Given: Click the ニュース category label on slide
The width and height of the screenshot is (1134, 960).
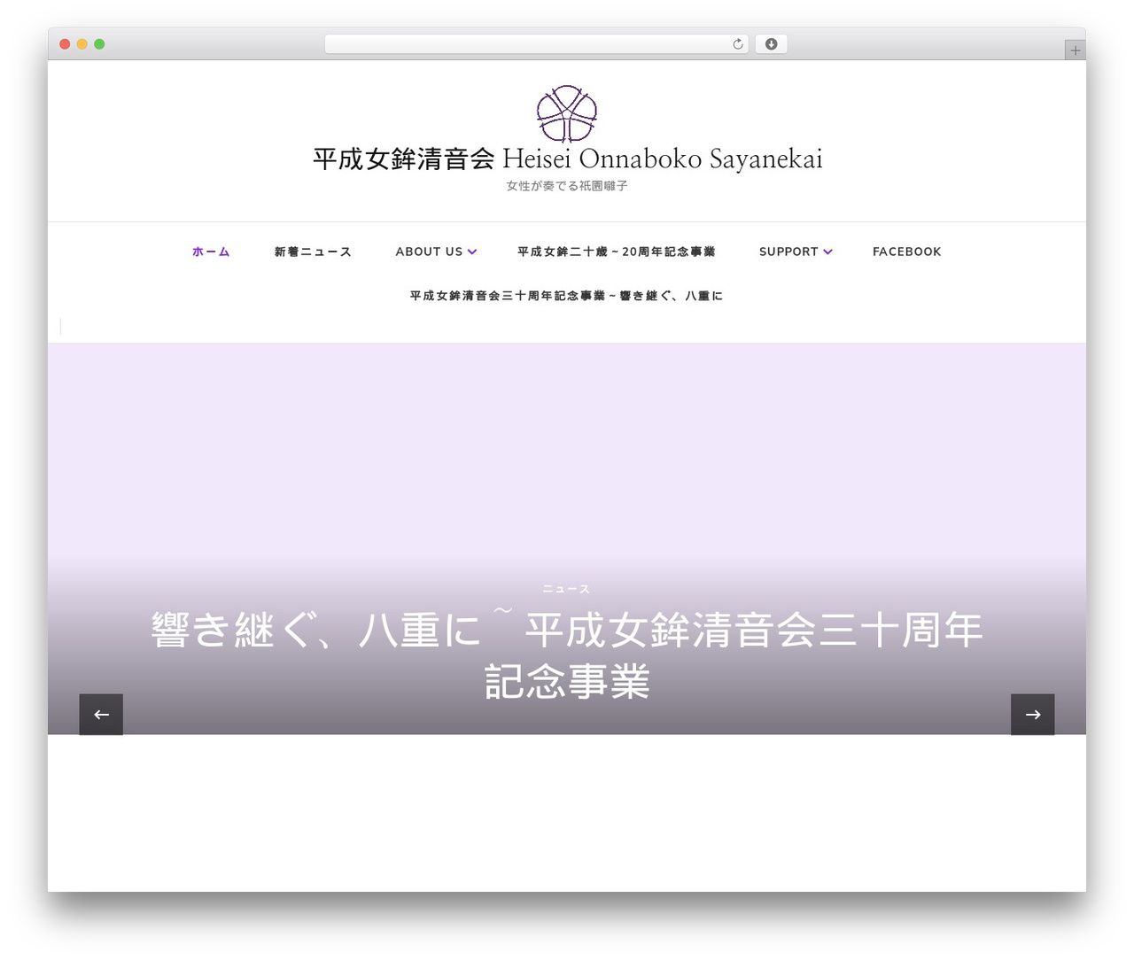Looking at the screenshot, I should [566, 589].
